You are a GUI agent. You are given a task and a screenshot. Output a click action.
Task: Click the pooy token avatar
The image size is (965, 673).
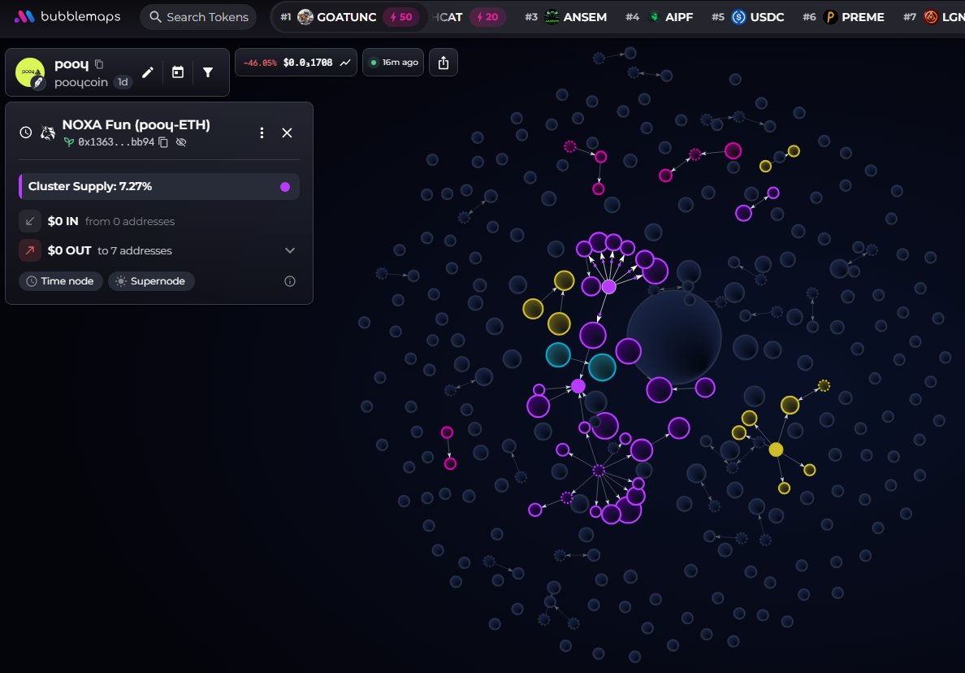[30, 72]
